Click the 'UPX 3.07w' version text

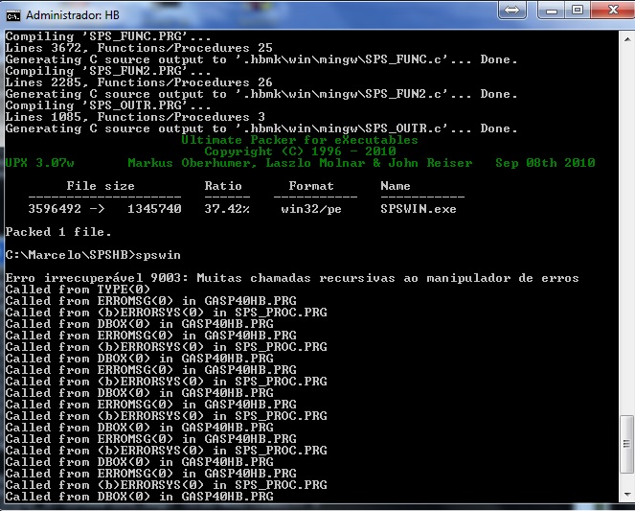click(x=39, y=163)
